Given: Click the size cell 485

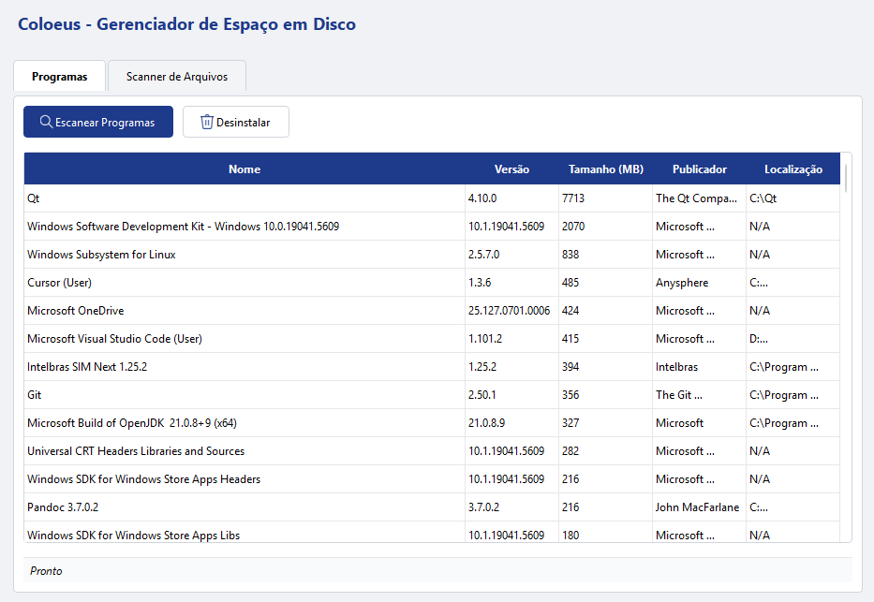Looking at the screenshot, I should tap(605, 283).
